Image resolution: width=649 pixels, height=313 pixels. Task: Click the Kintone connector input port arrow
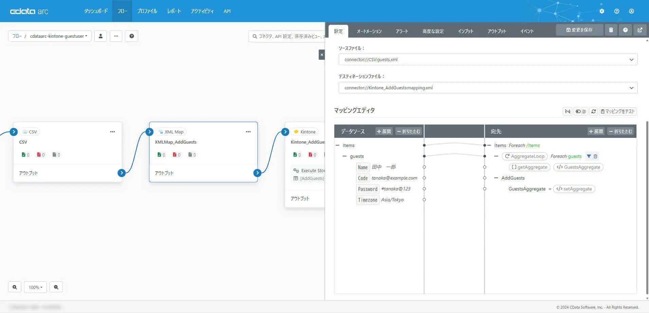(285, 132)
